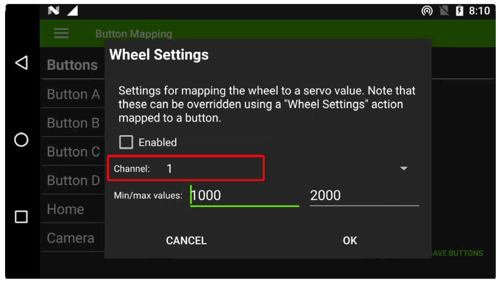This screenshot has width=498, height=282.
Task: Click the minimum value field 1000
Action: click(244, 195)
